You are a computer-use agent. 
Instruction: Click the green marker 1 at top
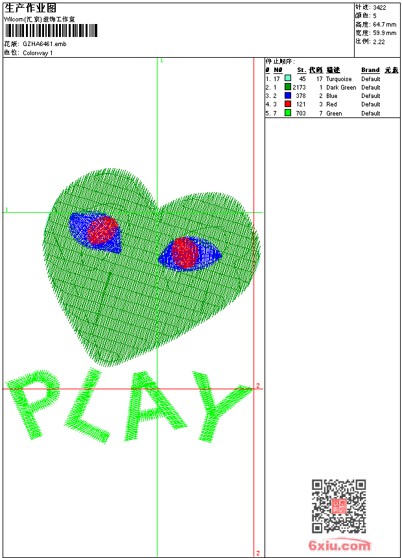(161, 60)
